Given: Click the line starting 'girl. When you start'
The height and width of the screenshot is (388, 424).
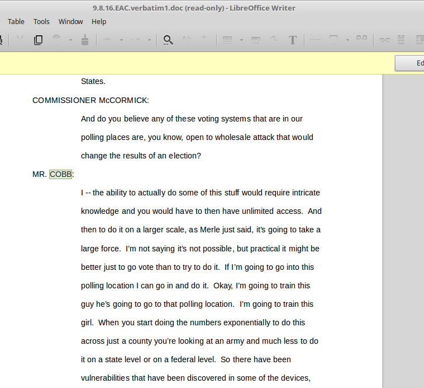Looking at the screenshot, I should (x=193, y=322).
